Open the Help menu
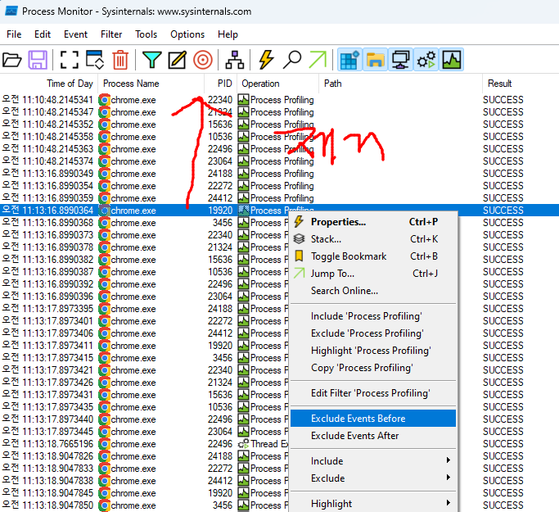Viewport: 559px width, 512px height. [228, 34]
